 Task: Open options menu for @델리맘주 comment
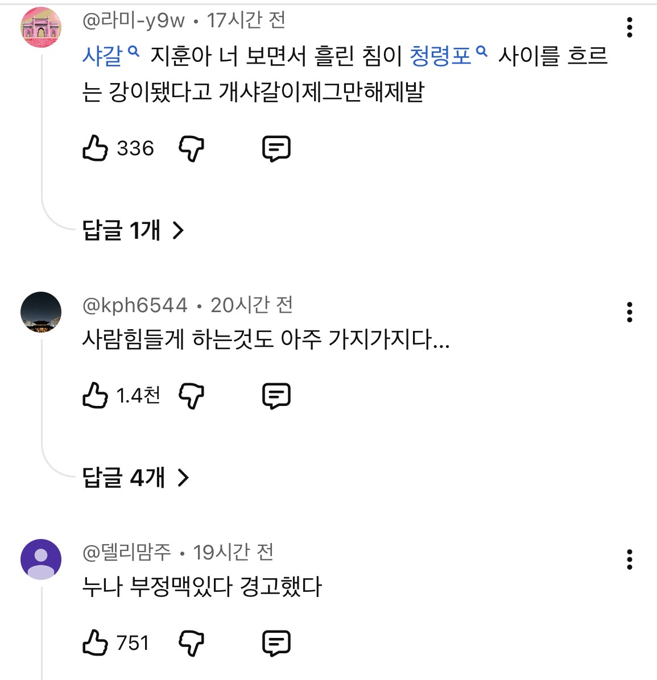coord(629,559)
